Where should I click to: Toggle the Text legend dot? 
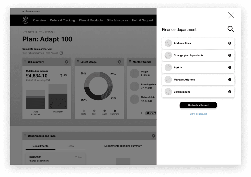point(94,111)
